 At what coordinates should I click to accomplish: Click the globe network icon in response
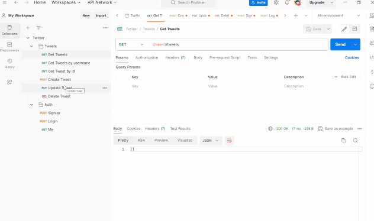coord(270,129)
